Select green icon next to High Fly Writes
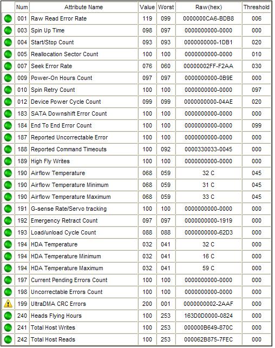Viewport: 275px width, 348px height. point(8,161)
